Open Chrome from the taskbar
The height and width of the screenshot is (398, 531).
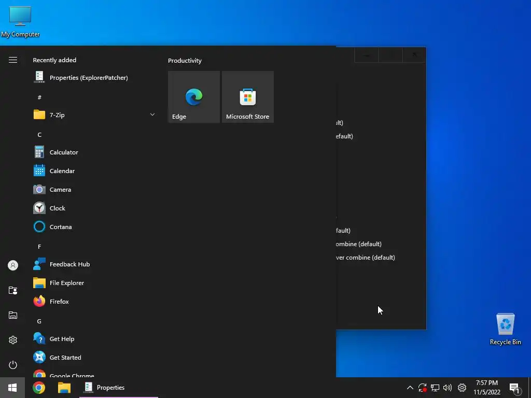click(x=38, y=388)
